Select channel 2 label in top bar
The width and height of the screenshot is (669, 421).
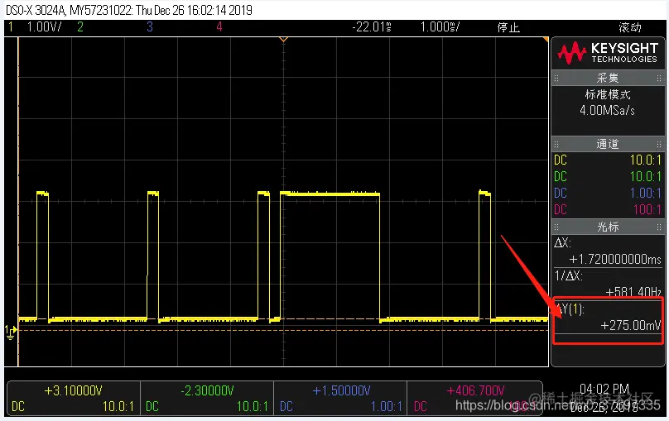(x=80, y=27)
